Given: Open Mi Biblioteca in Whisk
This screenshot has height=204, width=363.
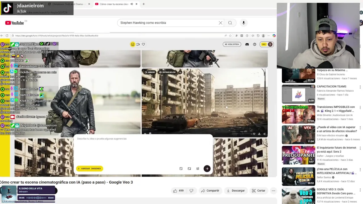Looking at the screenshot, I should [x=232, y=44].
